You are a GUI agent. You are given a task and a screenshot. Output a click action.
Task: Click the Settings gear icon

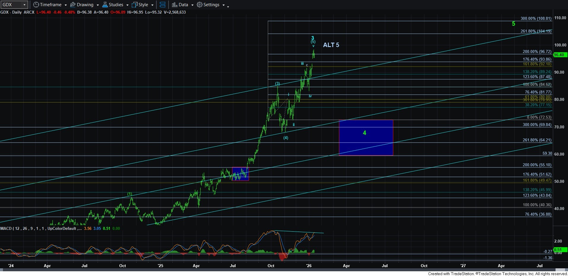pyautogui.click(x=200, y=5)
